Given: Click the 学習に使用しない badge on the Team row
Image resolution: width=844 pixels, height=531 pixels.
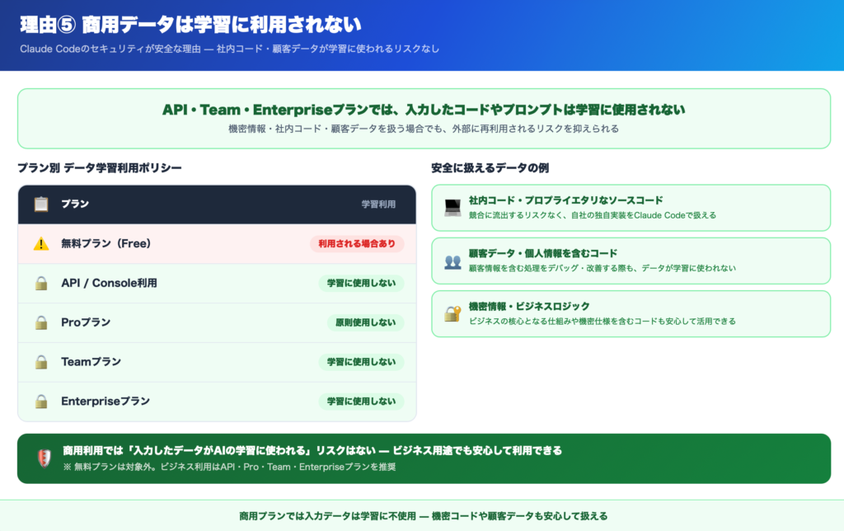Looking at the screenshot, I should [x=361, y=362].
